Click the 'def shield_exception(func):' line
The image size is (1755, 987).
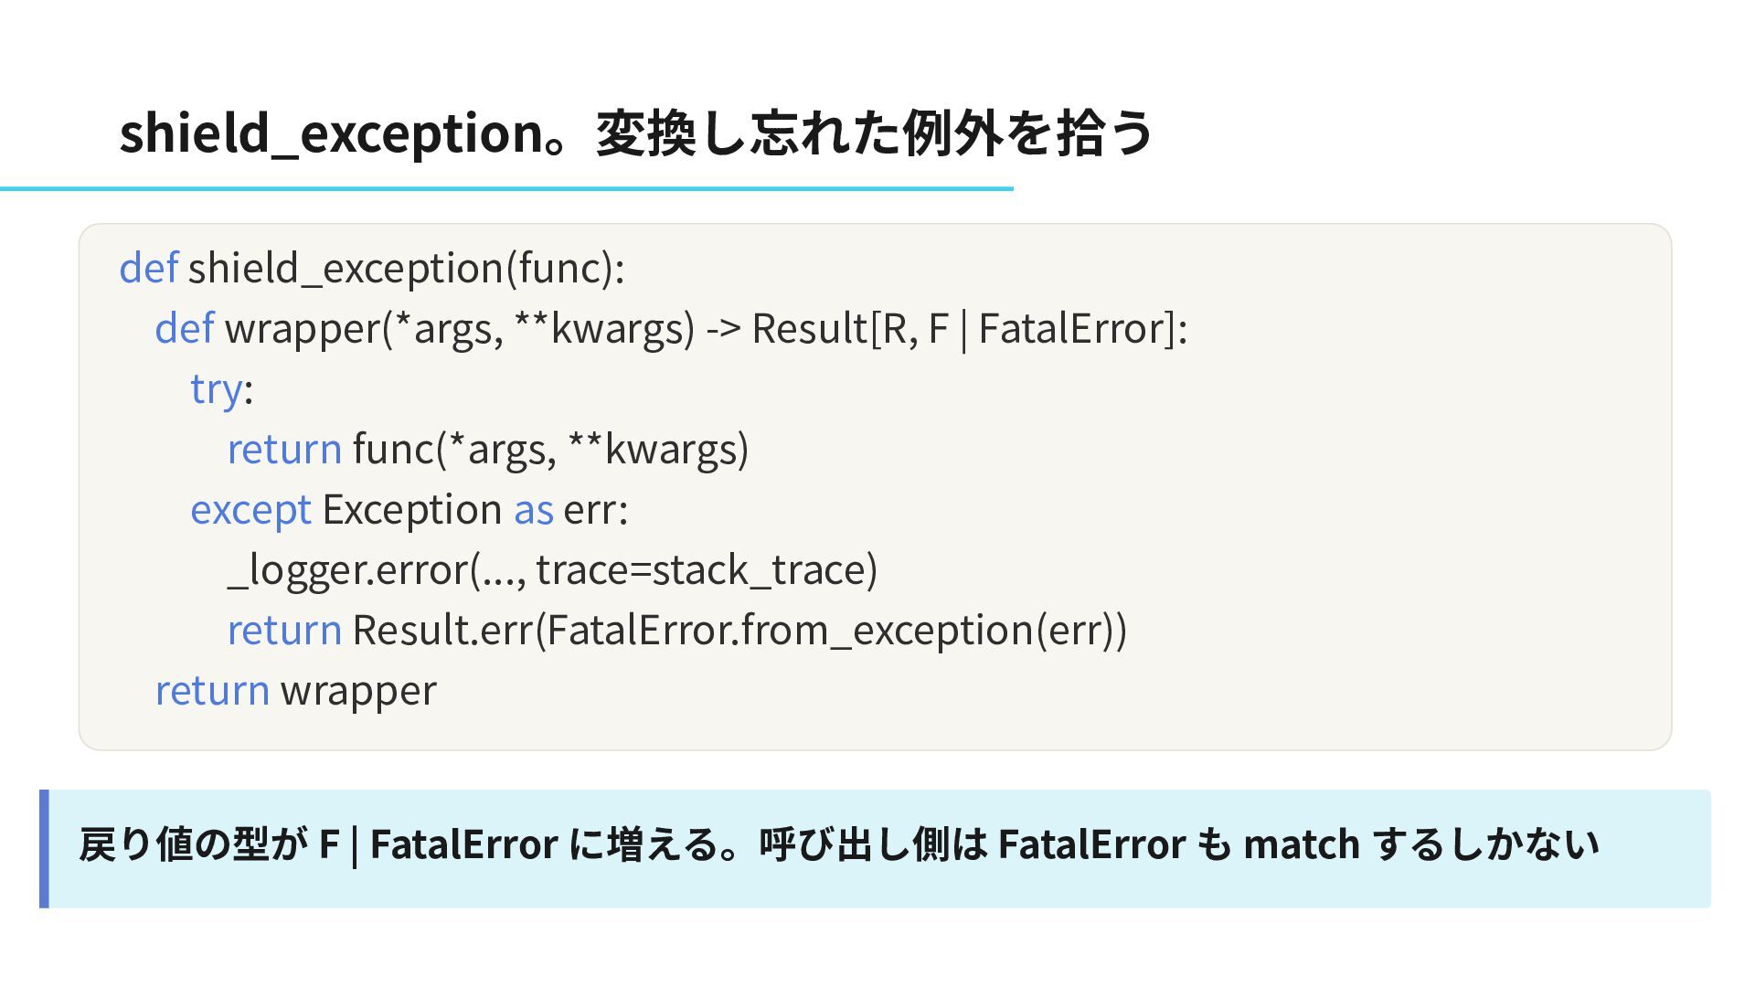click(372, 268)
